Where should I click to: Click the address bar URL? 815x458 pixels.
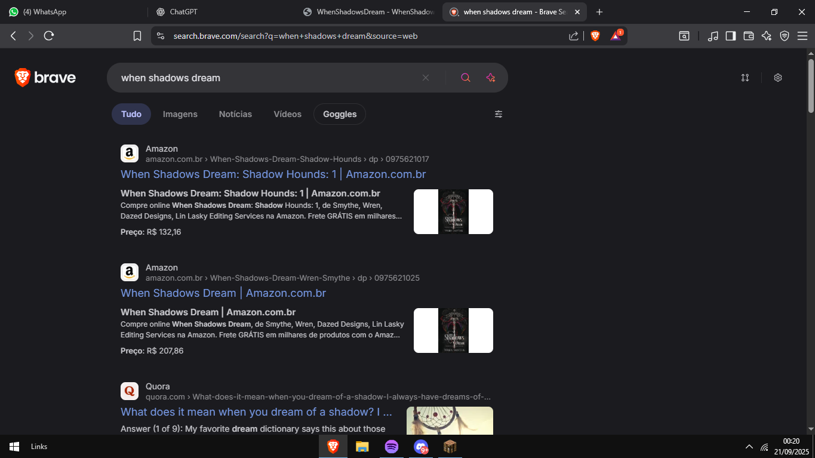tap(296, 36)
